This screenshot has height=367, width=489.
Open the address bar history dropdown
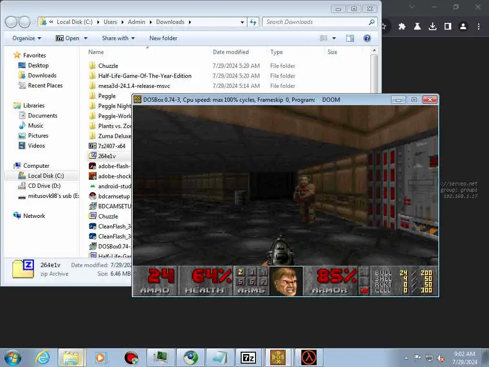[242, 22]
